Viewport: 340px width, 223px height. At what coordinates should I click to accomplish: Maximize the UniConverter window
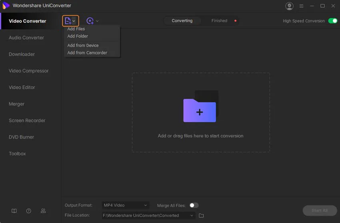point(322,6)
